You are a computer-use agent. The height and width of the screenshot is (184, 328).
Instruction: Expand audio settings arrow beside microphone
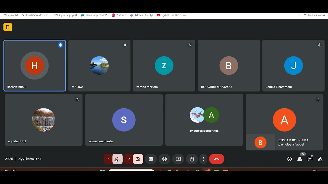[x=109, y=159]
